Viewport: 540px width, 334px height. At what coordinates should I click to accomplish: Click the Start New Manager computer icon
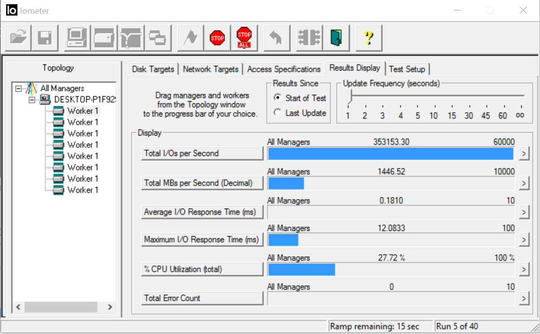coord(76,38)
